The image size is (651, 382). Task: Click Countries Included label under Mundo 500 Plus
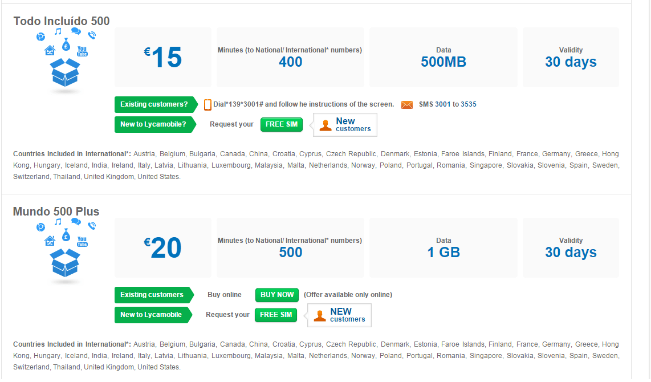pos(72,344)
